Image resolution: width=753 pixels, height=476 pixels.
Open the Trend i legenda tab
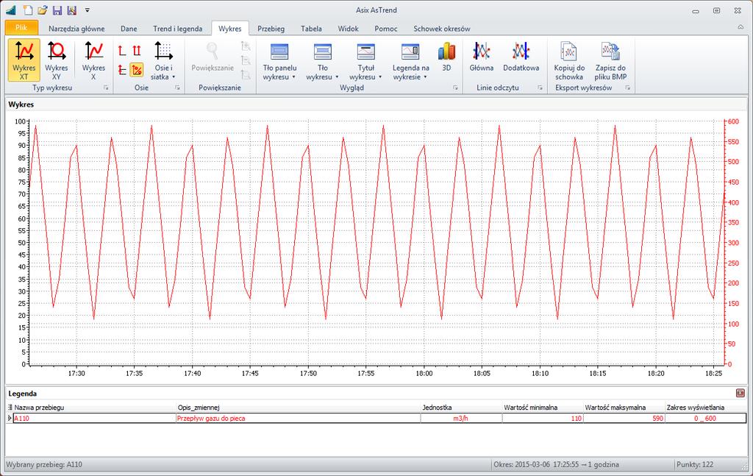178,29
